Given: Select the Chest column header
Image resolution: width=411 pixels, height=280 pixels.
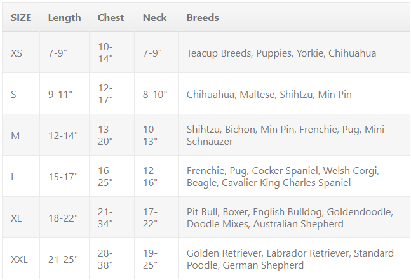Looking at the screenshot, I should (111, 18).
